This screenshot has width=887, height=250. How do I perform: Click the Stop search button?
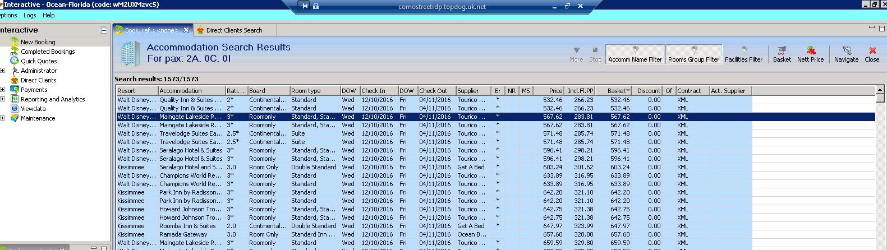click(x=595, y=54)
